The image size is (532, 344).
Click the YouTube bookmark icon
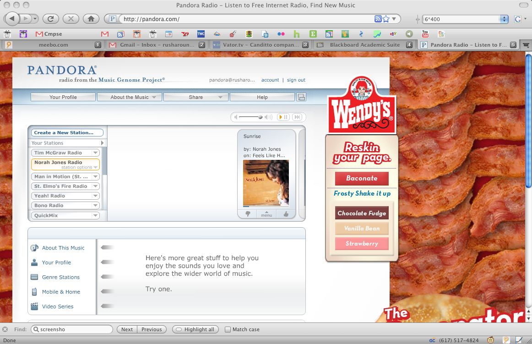(x=425, y=34)
